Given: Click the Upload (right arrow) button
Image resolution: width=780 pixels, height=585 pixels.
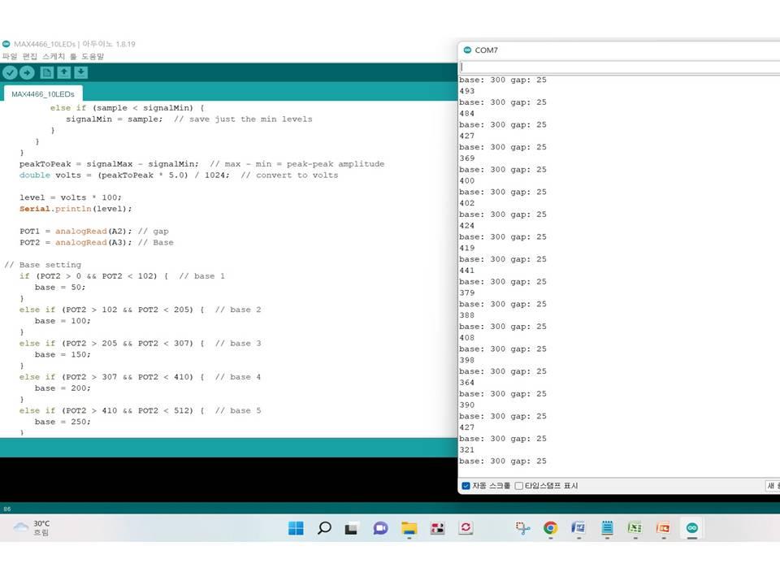Looking at the screenshot, I should (27, 72).
